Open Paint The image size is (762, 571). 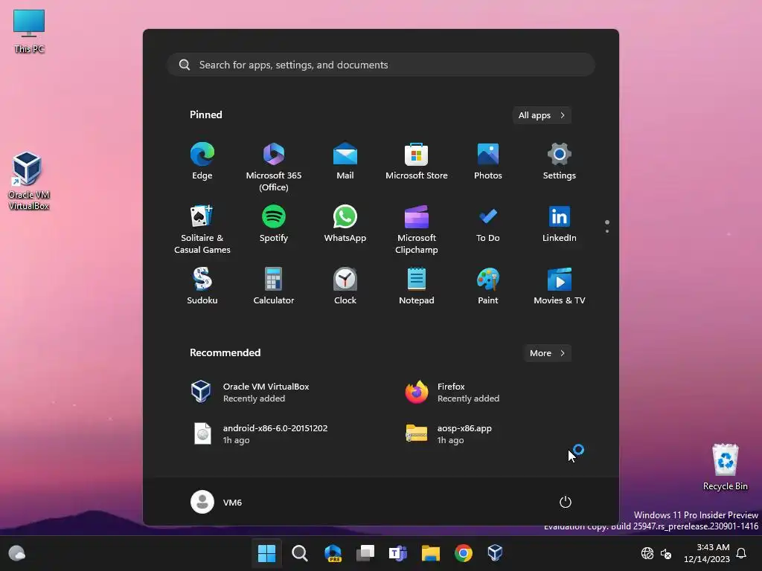[488, 286]
